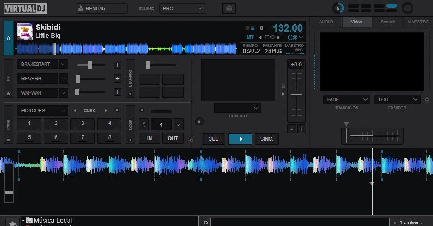Adjust the BRAKESTART effect slider
Image resolution: width=433 pixels, height=226 pixels.
91,65
